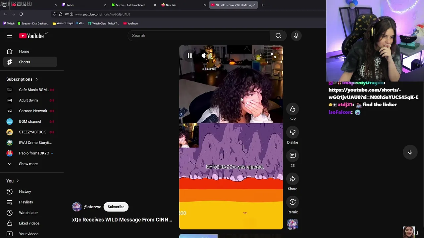Pause the playing Short
Viewport: 424px width, 238px height.
coord(190,56)
